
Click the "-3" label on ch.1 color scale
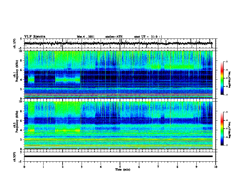coord(226,61)
